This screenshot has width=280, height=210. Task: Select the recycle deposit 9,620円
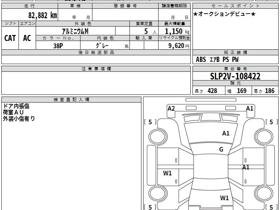tap(179, 46)
